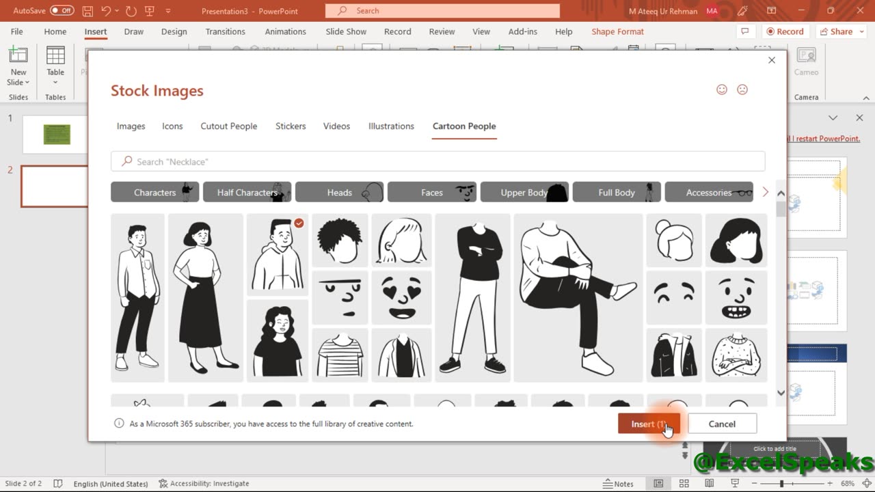The image size is (875, 492).
Task: Click the title bar Search box
Action: (x=442, y=11)
